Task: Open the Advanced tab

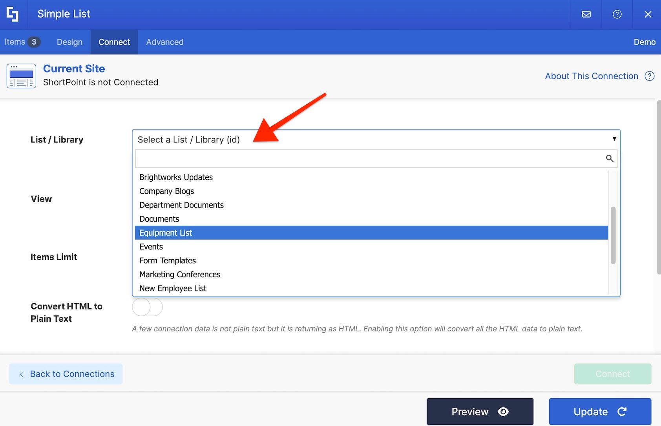Action: (165, 42)
